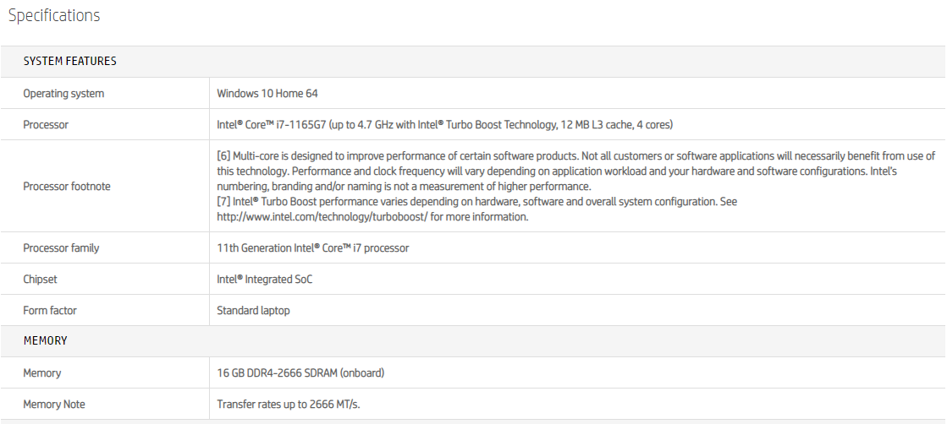
Task: Click the Processor footnote label
Action: click(66, 187)
